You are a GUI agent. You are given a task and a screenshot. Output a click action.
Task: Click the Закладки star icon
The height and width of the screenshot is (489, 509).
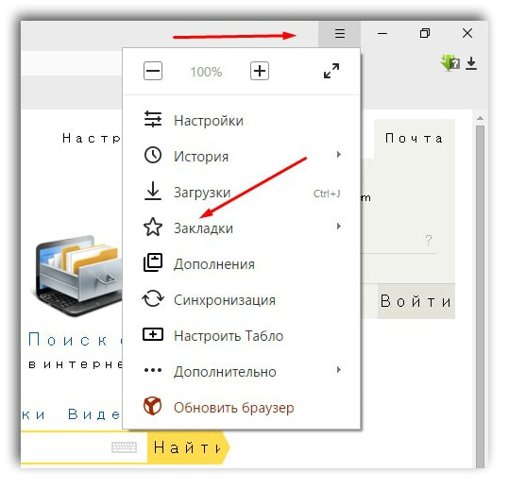(x=153, y=227)
